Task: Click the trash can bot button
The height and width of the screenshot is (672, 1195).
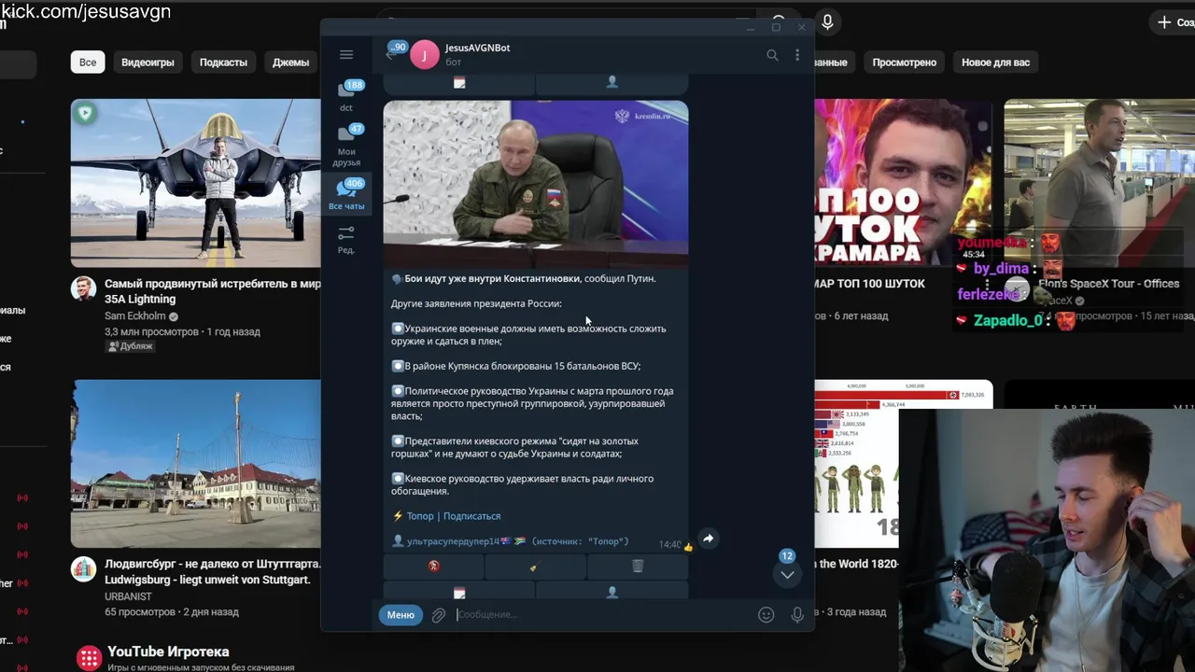Action: (638, 567)
